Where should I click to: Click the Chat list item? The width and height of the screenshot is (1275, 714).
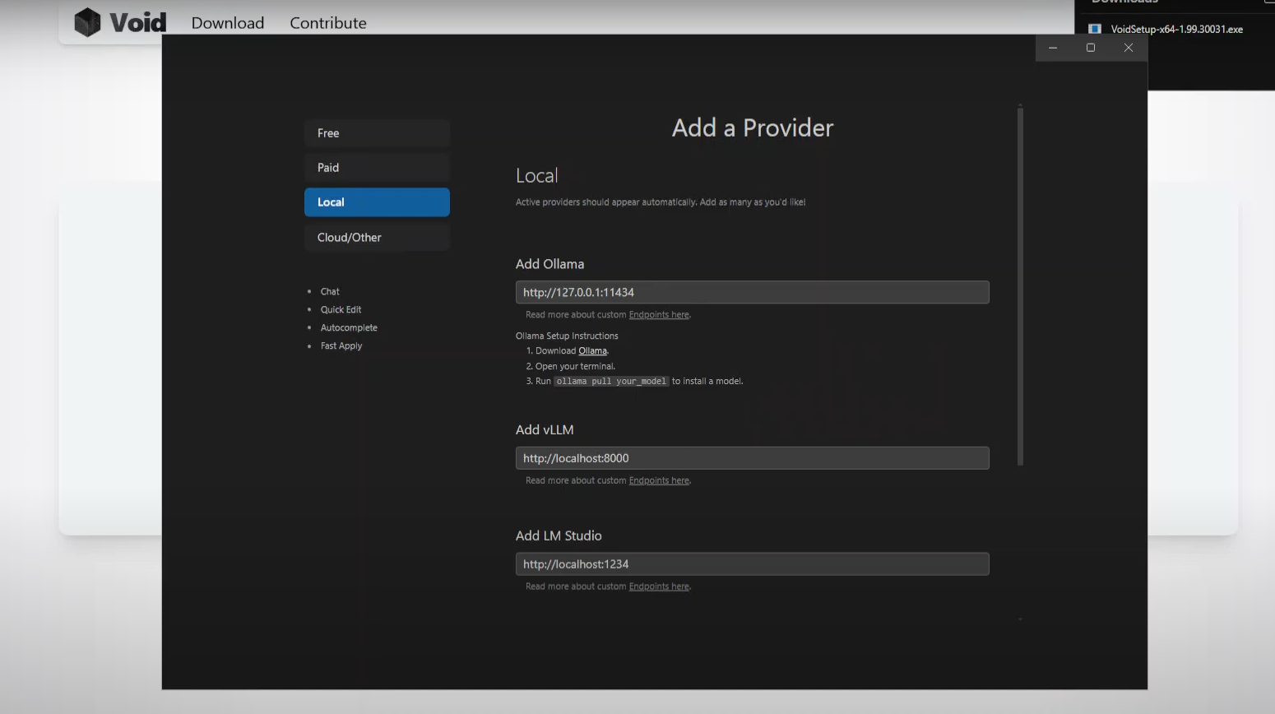(330, 292)
